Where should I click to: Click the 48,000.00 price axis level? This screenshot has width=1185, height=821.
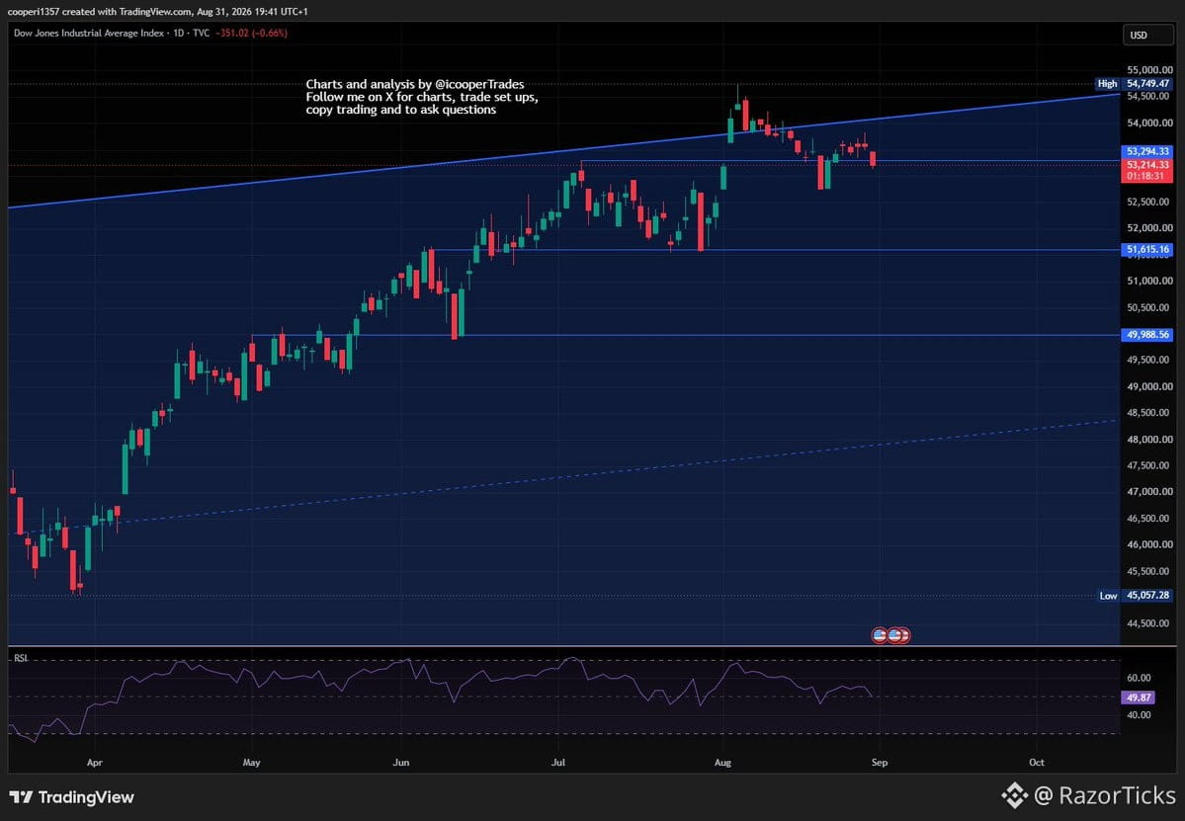tap(1149, 439)
